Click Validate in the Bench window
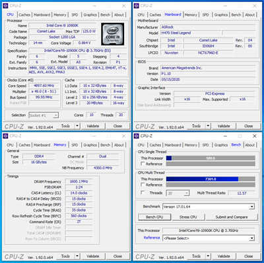Screen dimensions: 264x263 pos(224,256)
